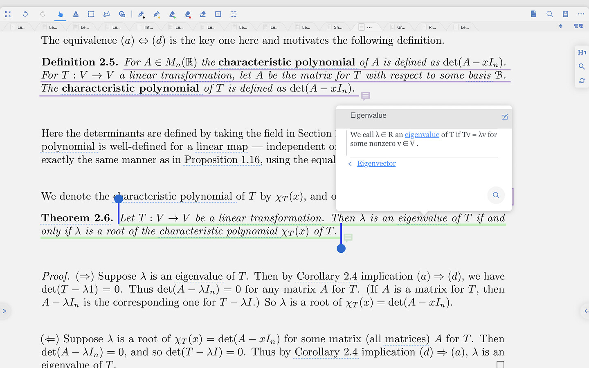Click the underlined phrase linear map
The width and height of the screenshot is (589, 368).
pyautogui.click(x=222, y=146)
